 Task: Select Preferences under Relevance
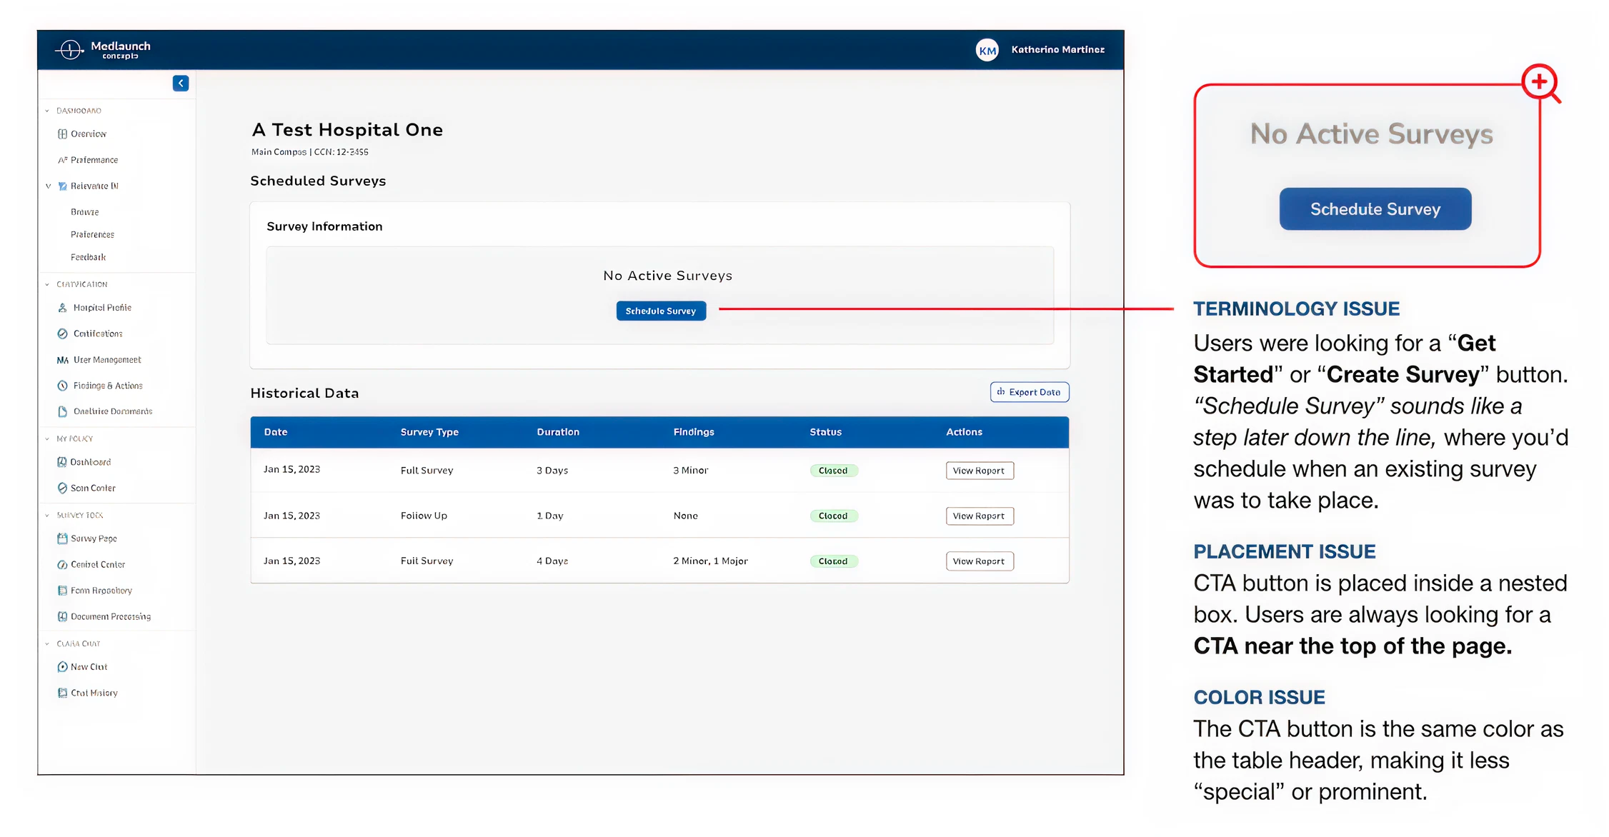92,235
